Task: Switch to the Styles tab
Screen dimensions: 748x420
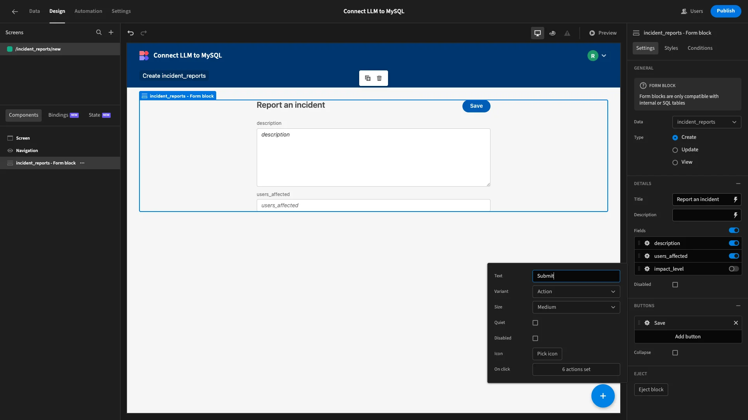Action: coord(671,48)
